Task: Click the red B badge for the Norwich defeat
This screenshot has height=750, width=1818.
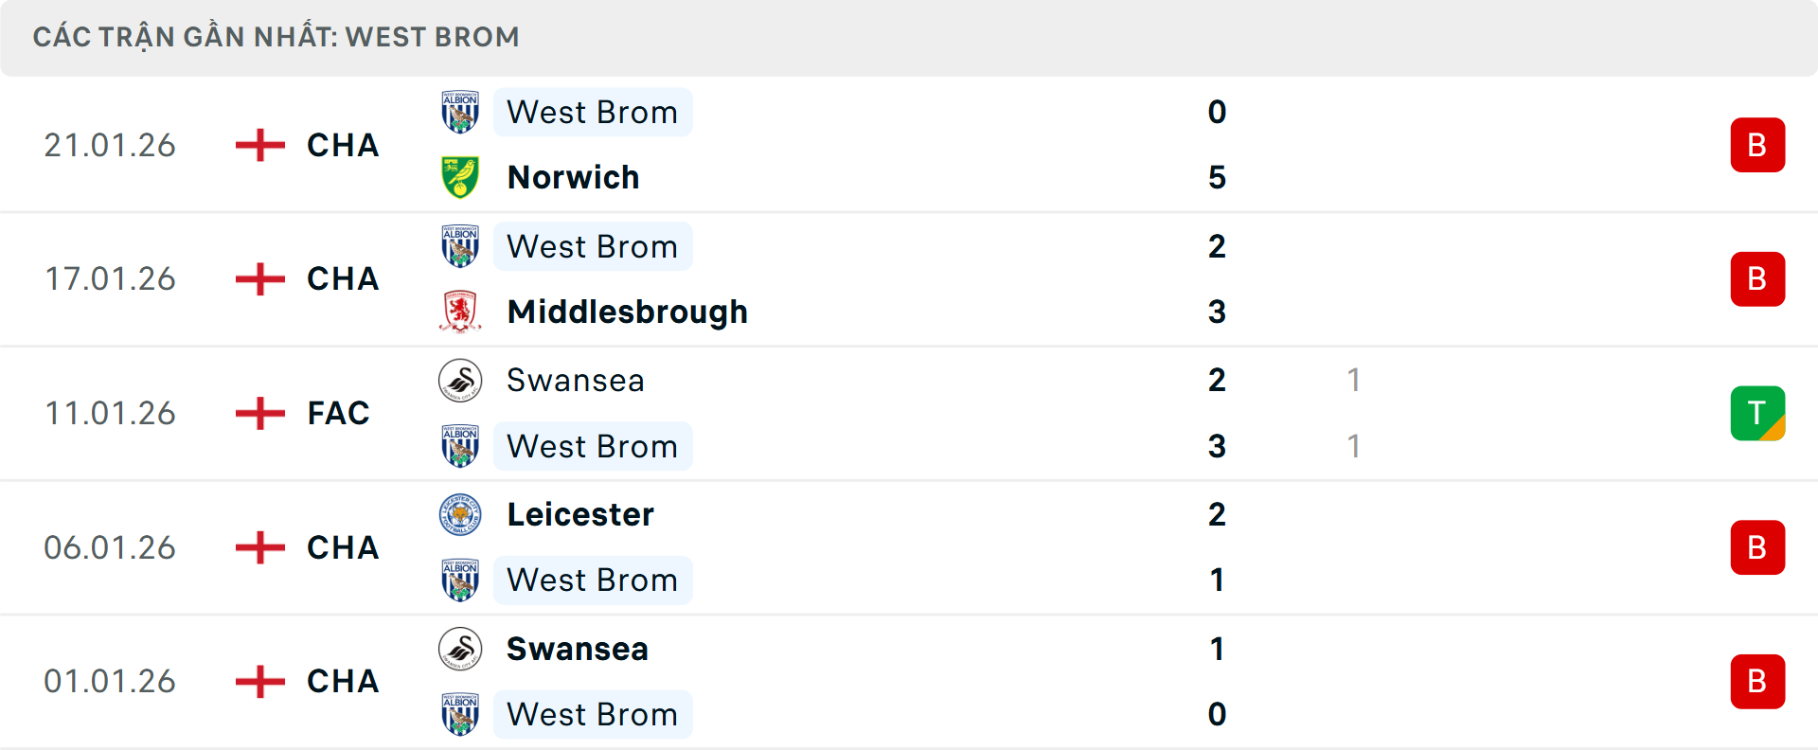Action: pyautogui.click(x=1757, y=144)
